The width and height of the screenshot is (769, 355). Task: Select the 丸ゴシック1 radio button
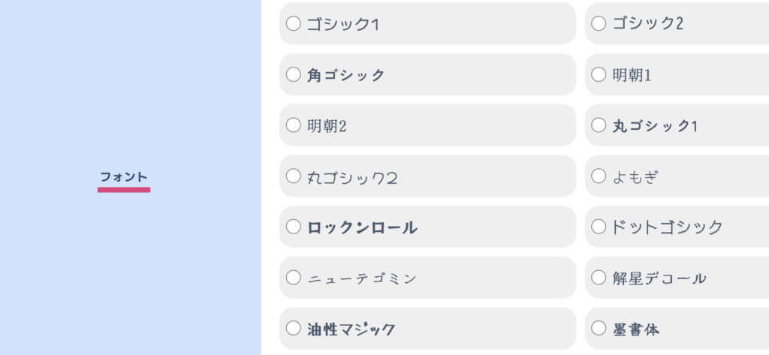[599, 125]
